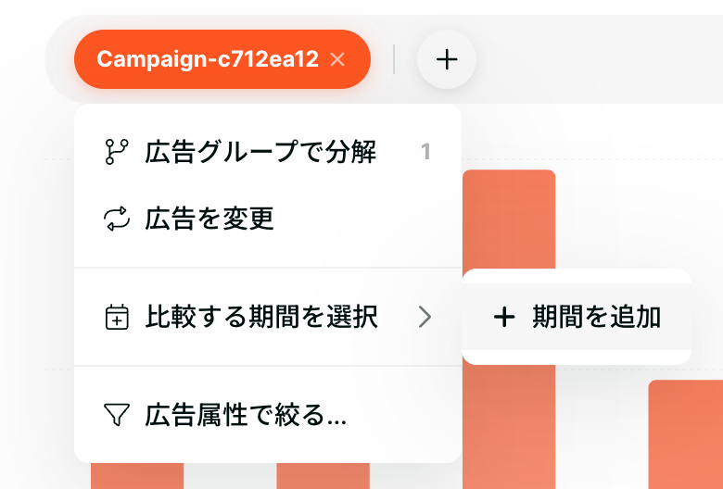Click the calendar-plus icon for 比較する期間を選択

click(117, 317)
